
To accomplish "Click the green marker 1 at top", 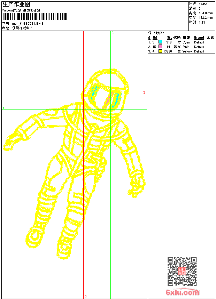I will (x=113, y=32).
